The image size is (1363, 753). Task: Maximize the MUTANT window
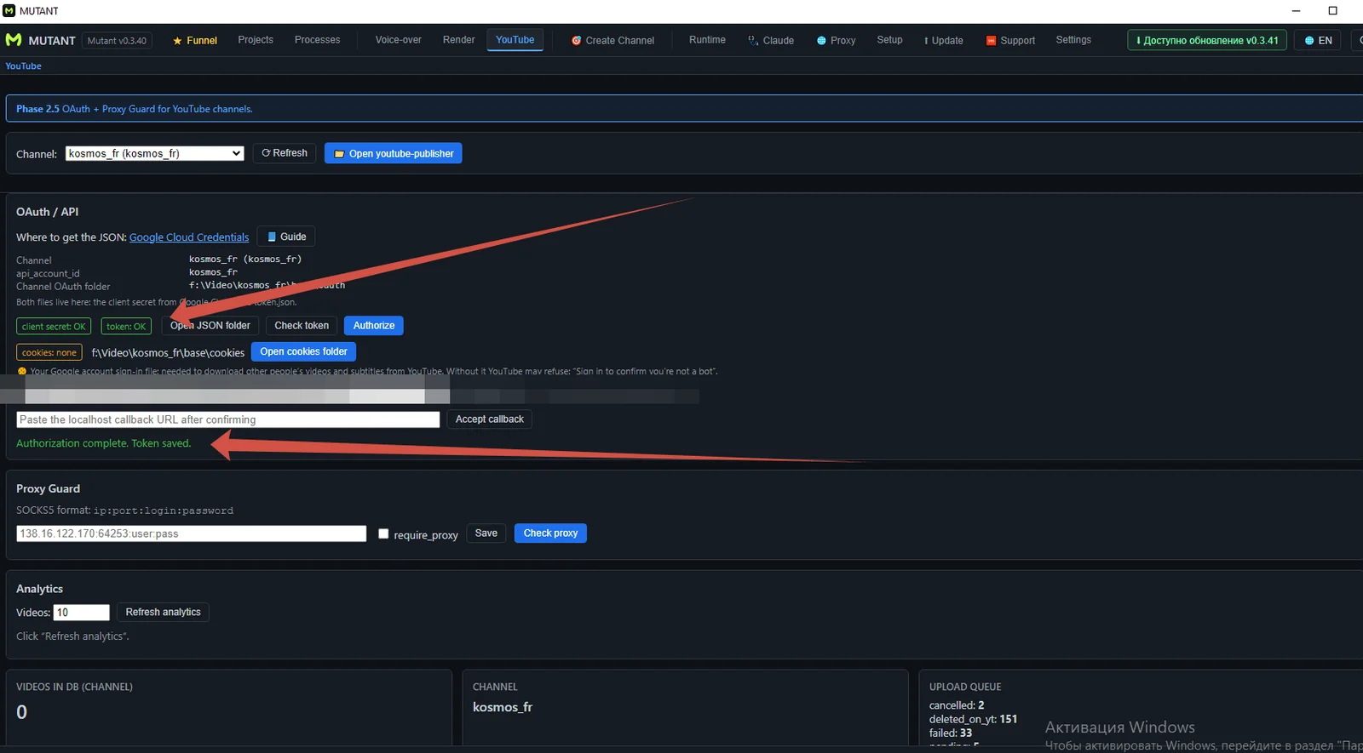1333,11
